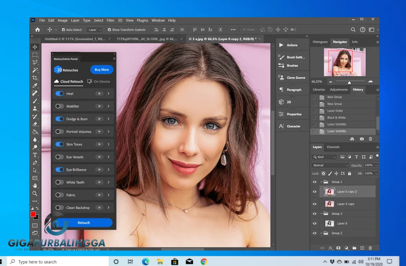Select the Hand tool
This screenshot has width=406, height=266.
[x=35, y=186]
